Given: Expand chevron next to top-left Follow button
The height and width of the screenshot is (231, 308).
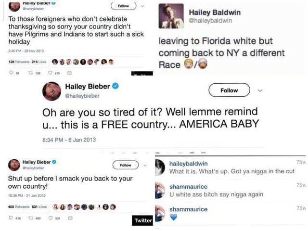Looking at the screenshot, I should [142, 6].
